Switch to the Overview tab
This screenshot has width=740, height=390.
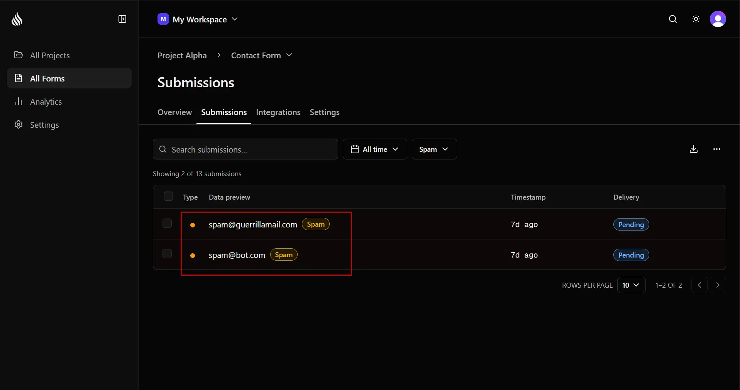pyautogui.click(x=174, y=112)
